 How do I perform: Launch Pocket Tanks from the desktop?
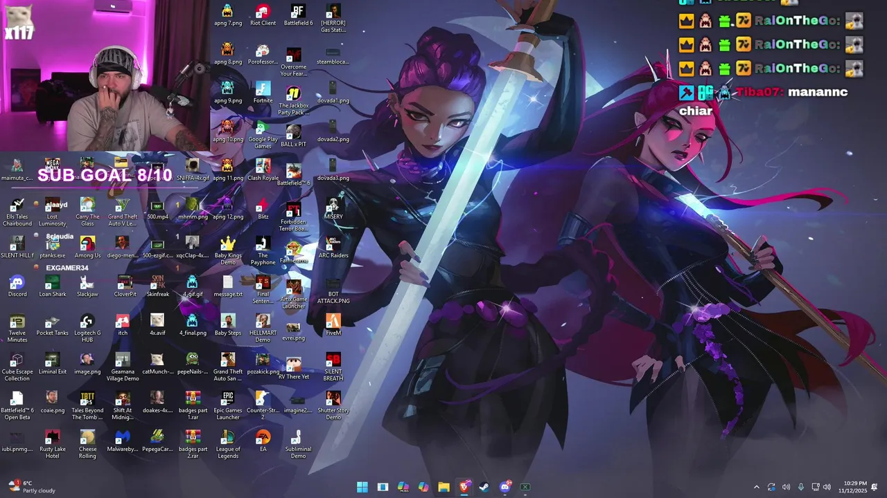[52, 325]
